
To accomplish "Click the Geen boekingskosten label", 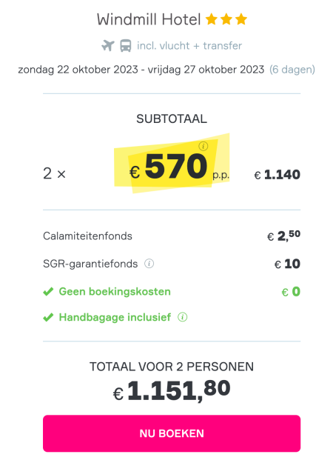I will [x=115, y=292].
